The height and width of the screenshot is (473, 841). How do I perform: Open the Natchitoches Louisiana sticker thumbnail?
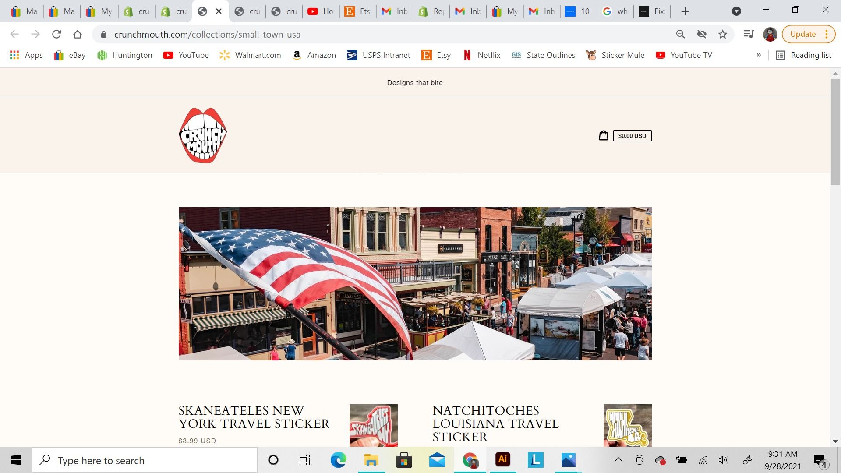click(x=627, y=425)
